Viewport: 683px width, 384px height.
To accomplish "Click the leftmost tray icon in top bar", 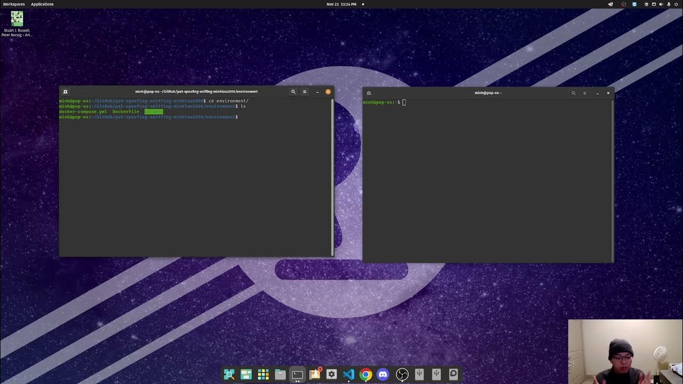I will tap(610, 4).
